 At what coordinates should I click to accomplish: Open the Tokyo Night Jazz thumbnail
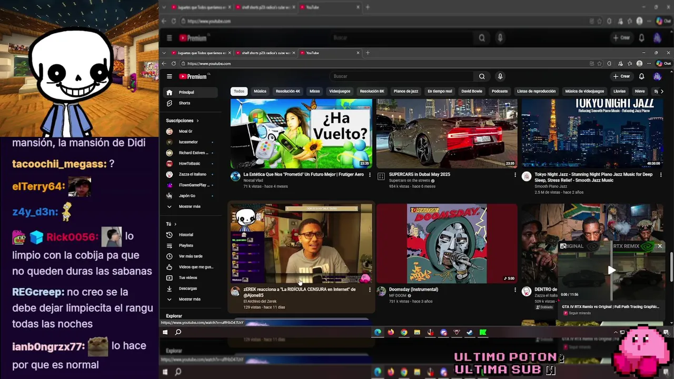(592, 134)
